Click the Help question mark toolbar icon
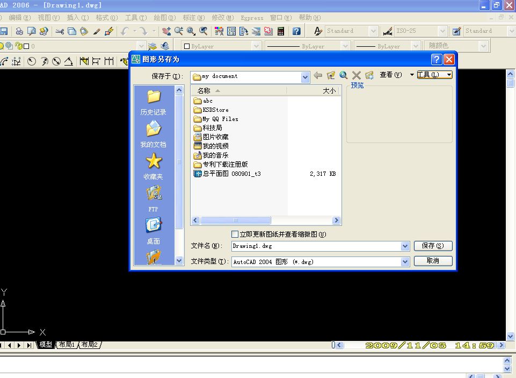 pos(296,31)
